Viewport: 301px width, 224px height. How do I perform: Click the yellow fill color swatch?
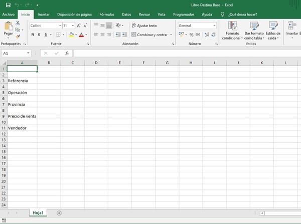click(72, 35)
